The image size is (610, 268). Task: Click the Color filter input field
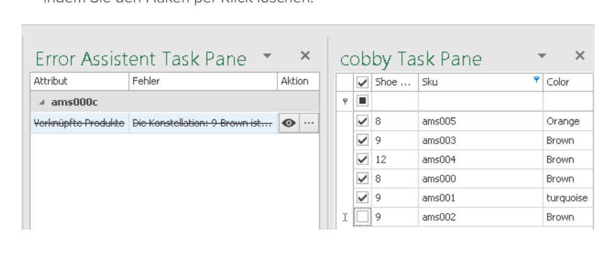point(568,101)
